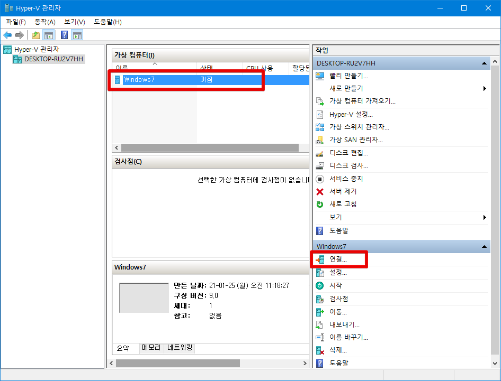This screenshot has height=381, width=501.
Task: Click the green 시작 power icon
Action: [x=320, y=286]
